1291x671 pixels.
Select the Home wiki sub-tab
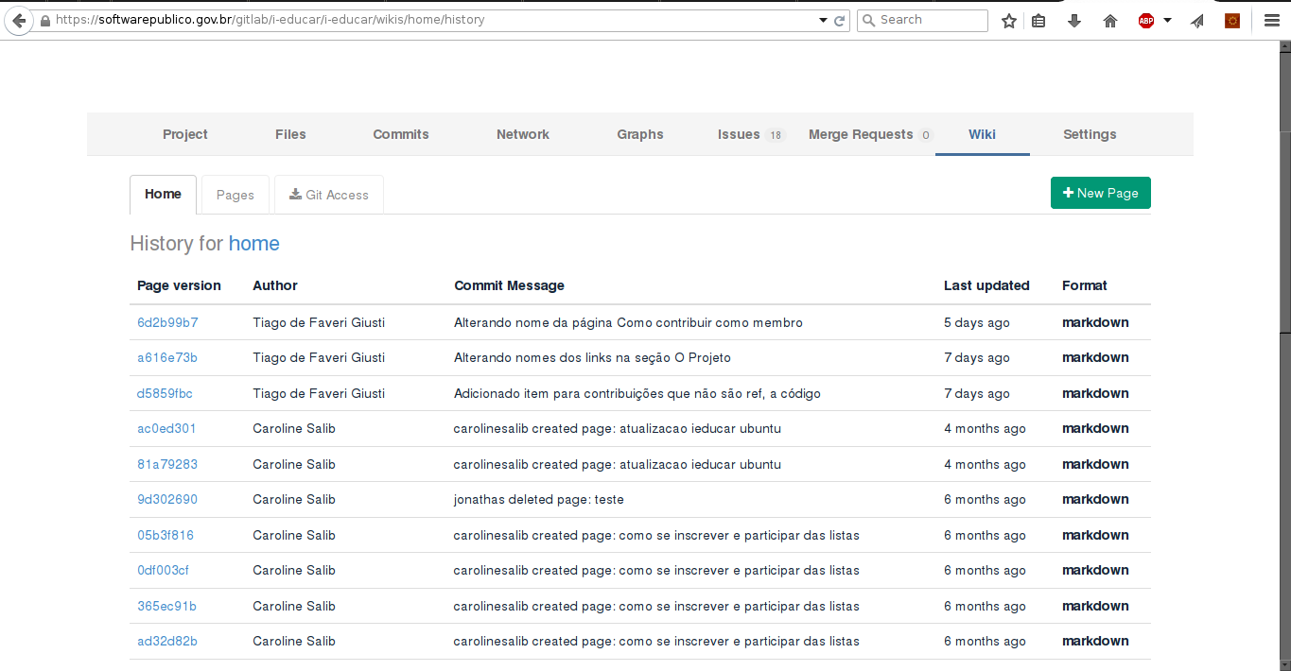coord(163,195)
